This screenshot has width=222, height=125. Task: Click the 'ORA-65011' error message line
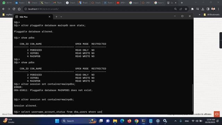(x=53, y=90)
